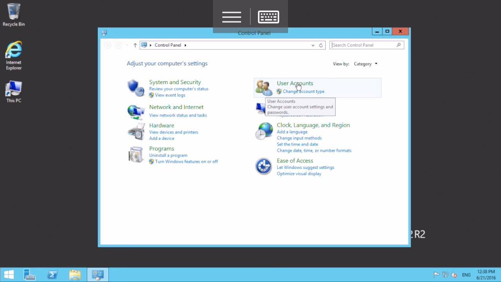Click Turn Windows features on or off
501x282 pixels.
[186, 161]
